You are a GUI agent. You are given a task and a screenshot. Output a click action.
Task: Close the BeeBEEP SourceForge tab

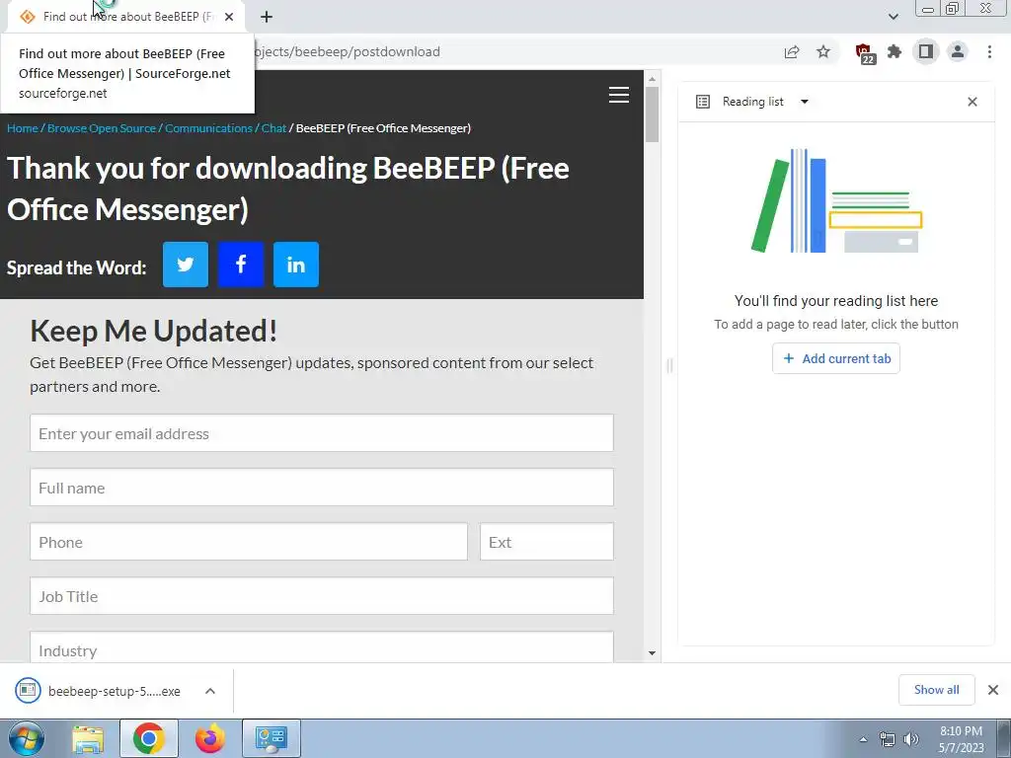tap(229, 17)
